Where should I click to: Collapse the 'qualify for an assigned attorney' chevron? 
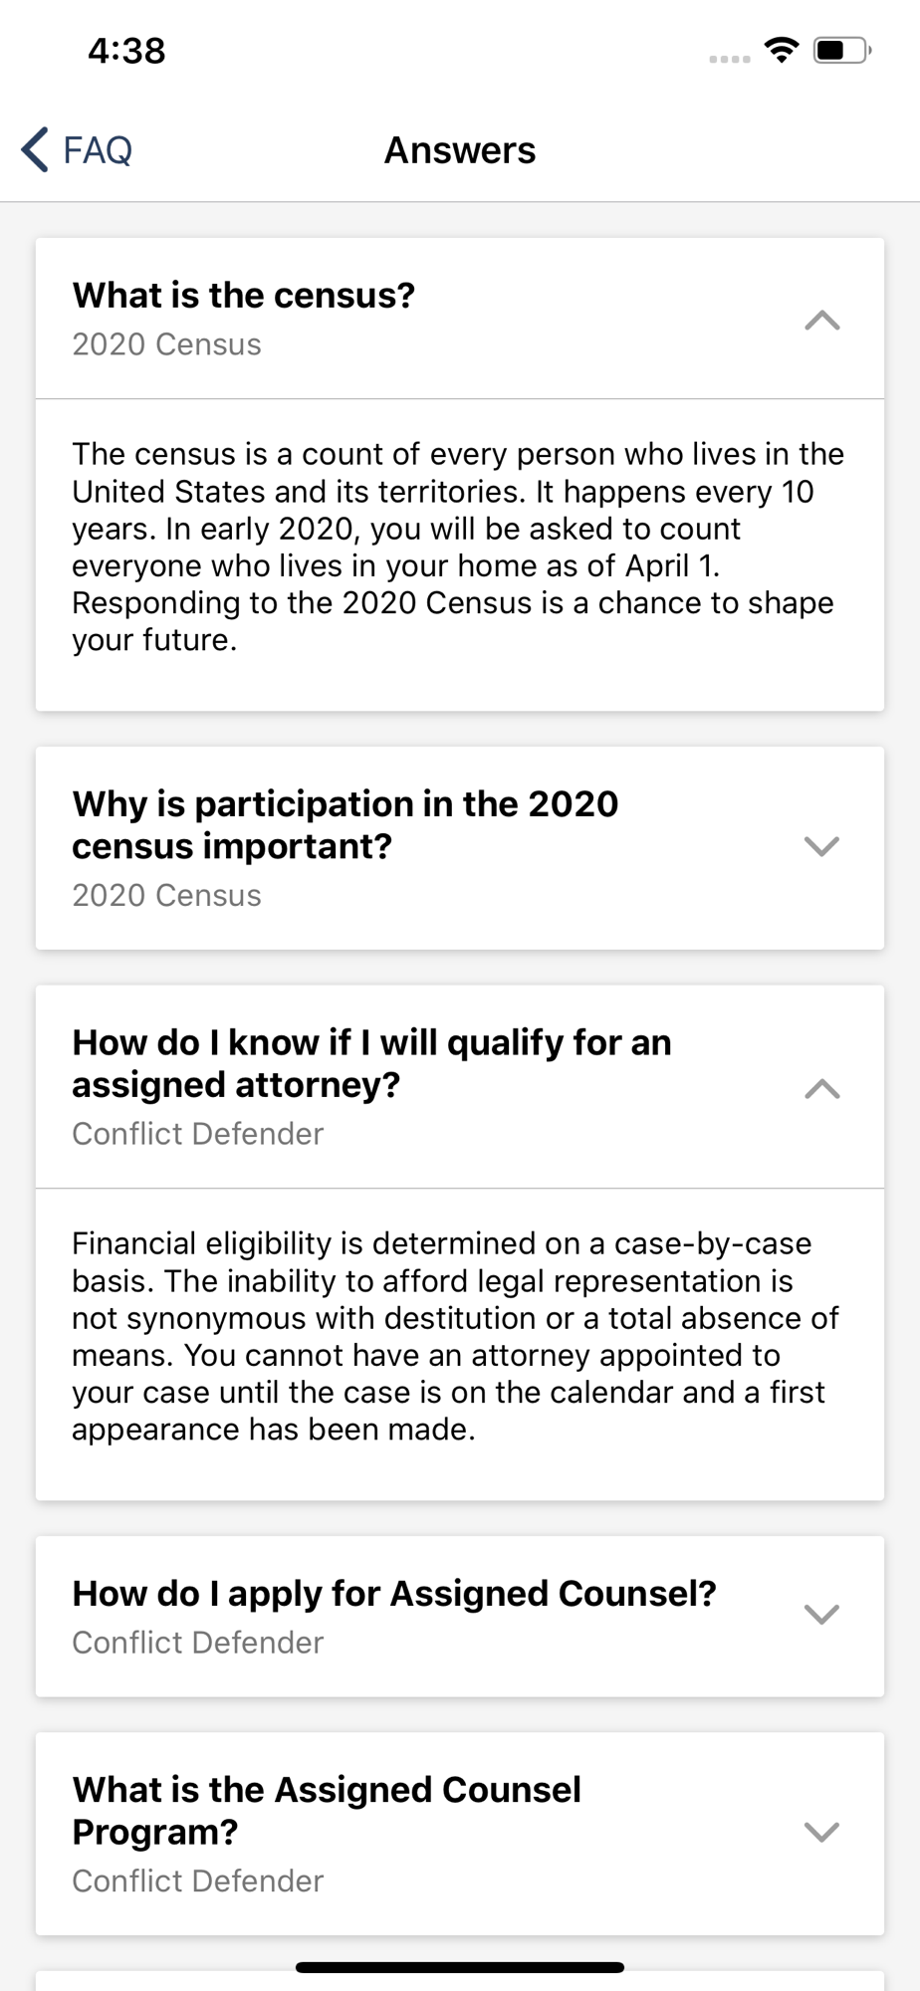point(821,1089)
